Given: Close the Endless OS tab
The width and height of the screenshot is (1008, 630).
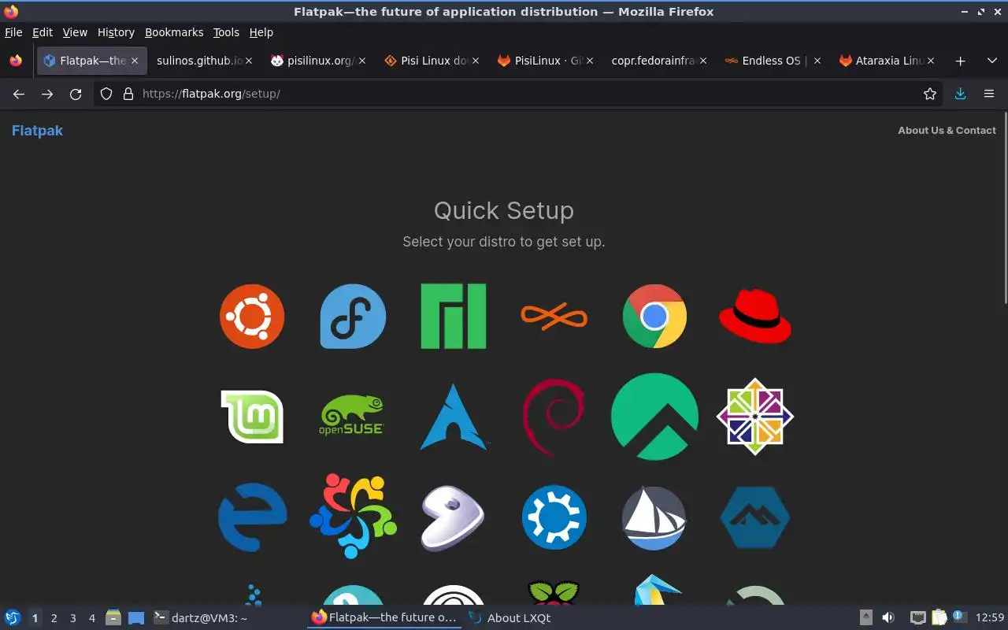Looking at the screenshot, I should [x=817, y=61].
